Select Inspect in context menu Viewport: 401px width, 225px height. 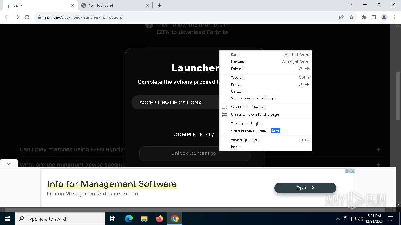point(266,147)
